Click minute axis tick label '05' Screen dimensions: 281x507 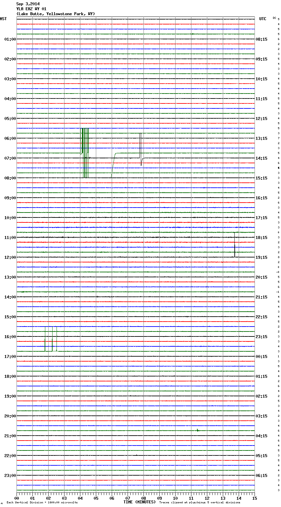[x=96, y=498]
